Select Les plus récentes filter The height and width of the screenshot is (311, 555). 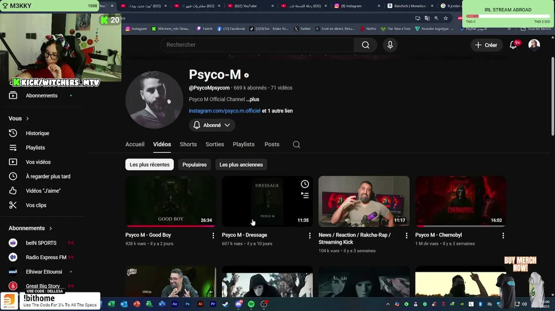pos(150,165)
